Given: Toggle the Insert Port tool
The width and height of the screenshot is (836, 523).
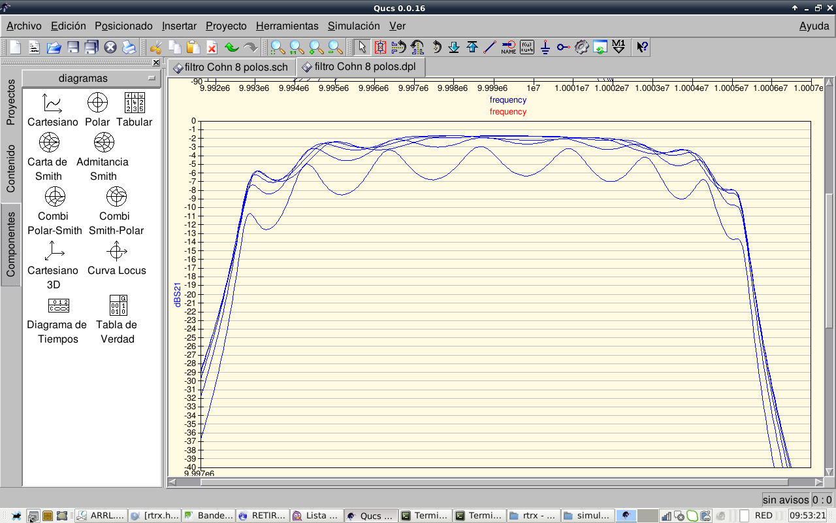Looking at the screenshot, I should [x=563, y=47].
